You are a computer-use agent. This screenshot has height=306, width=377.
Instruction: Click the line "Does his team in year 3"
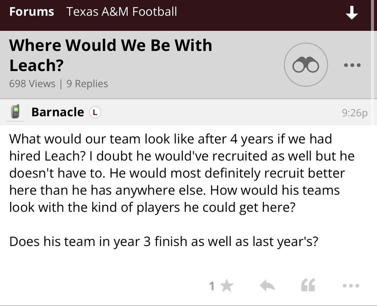coord(163,241)
